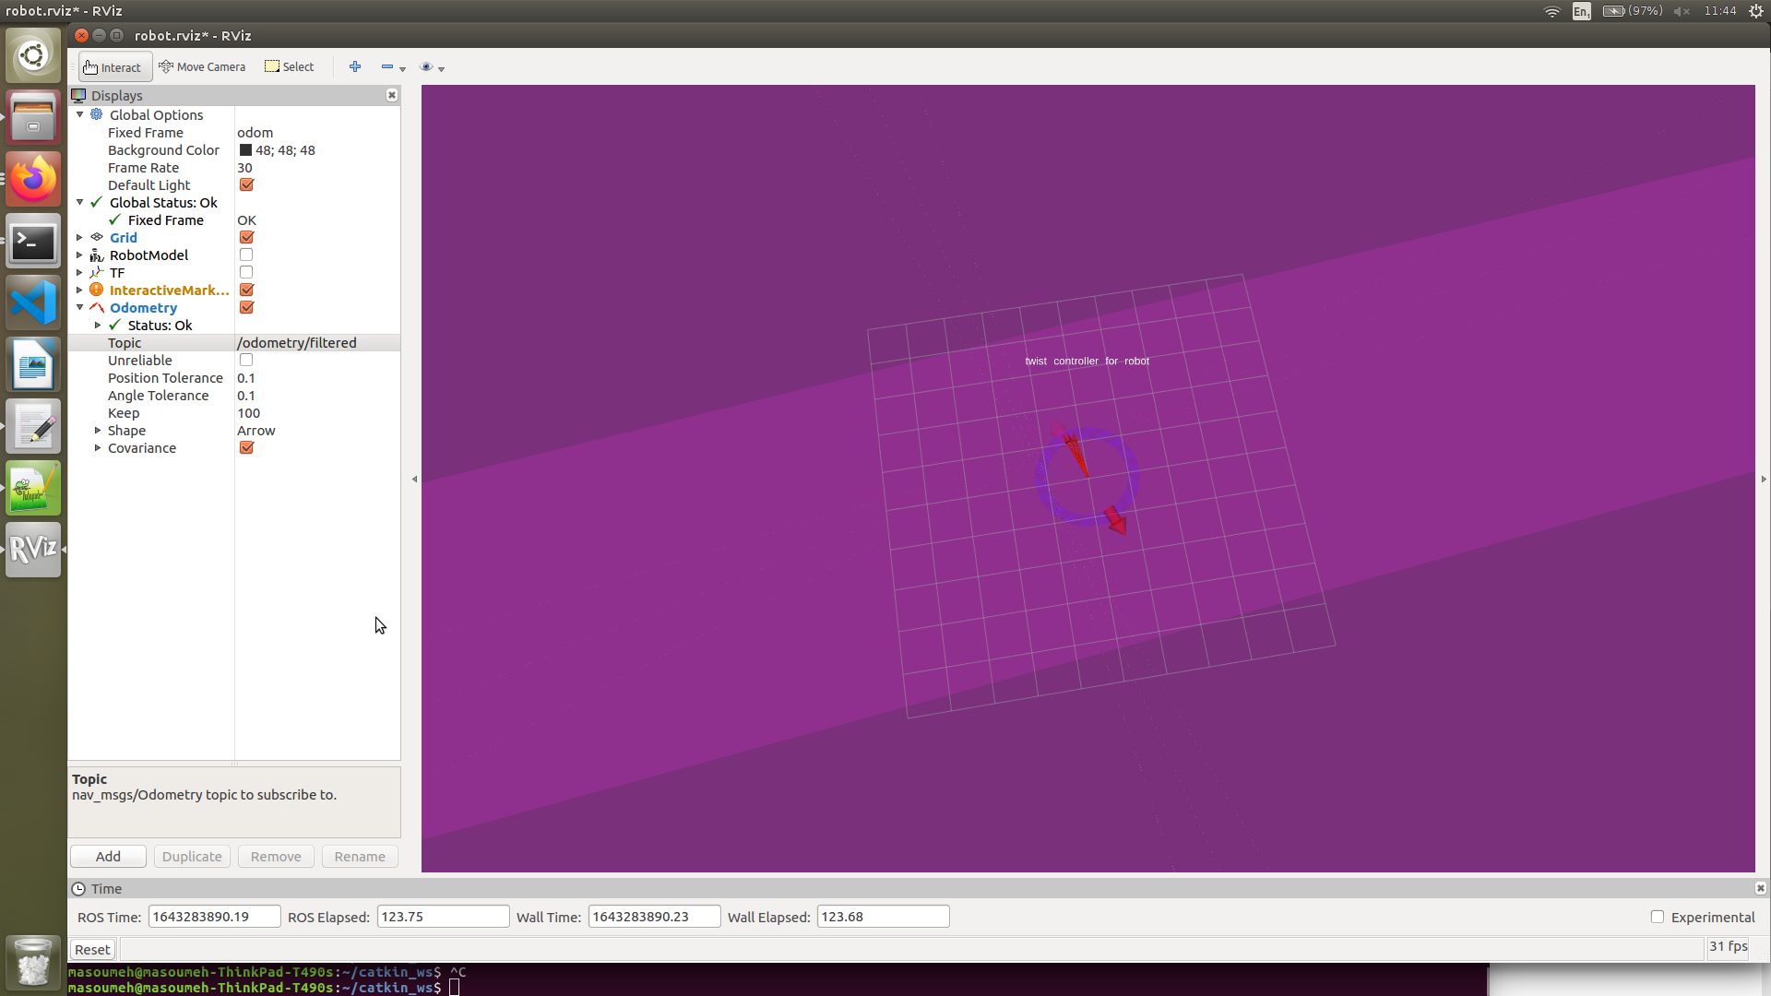Screen dimensions: 1771x996
Task: Click the Duplicate button
Action: click(x=192, y=856)
